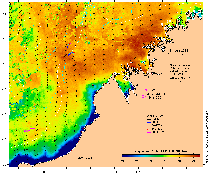
Task: Click the longitude axis label 126
Action: point(186,172)
